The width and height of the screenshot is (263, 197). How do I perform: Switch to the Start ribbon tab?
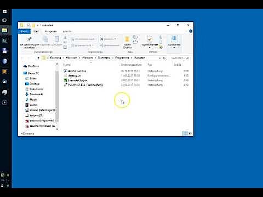click(x=36, y=31)
